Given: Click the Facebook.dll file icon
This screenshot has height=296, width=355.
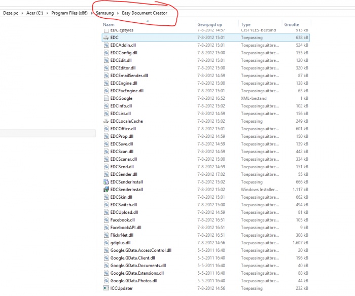Looking at the screenshot, I should click(x=106, y=220).
